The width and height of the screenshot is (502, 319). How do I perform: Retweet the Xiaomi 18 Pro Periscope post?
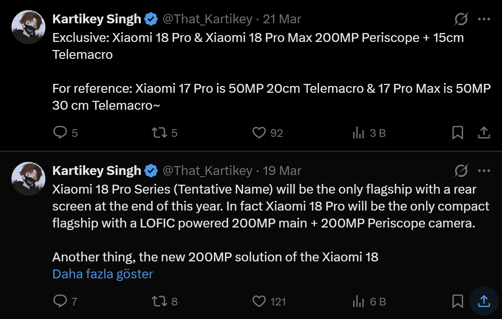click(160, 133)
